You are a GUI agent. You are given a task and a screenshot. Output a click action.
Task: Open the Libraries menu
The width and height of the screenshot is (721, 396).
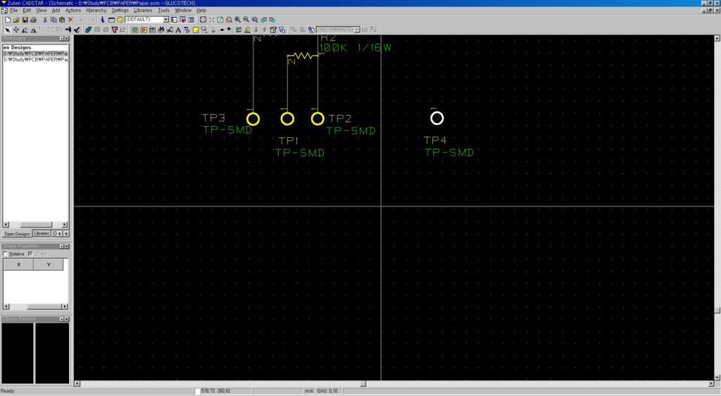(142, 10)
